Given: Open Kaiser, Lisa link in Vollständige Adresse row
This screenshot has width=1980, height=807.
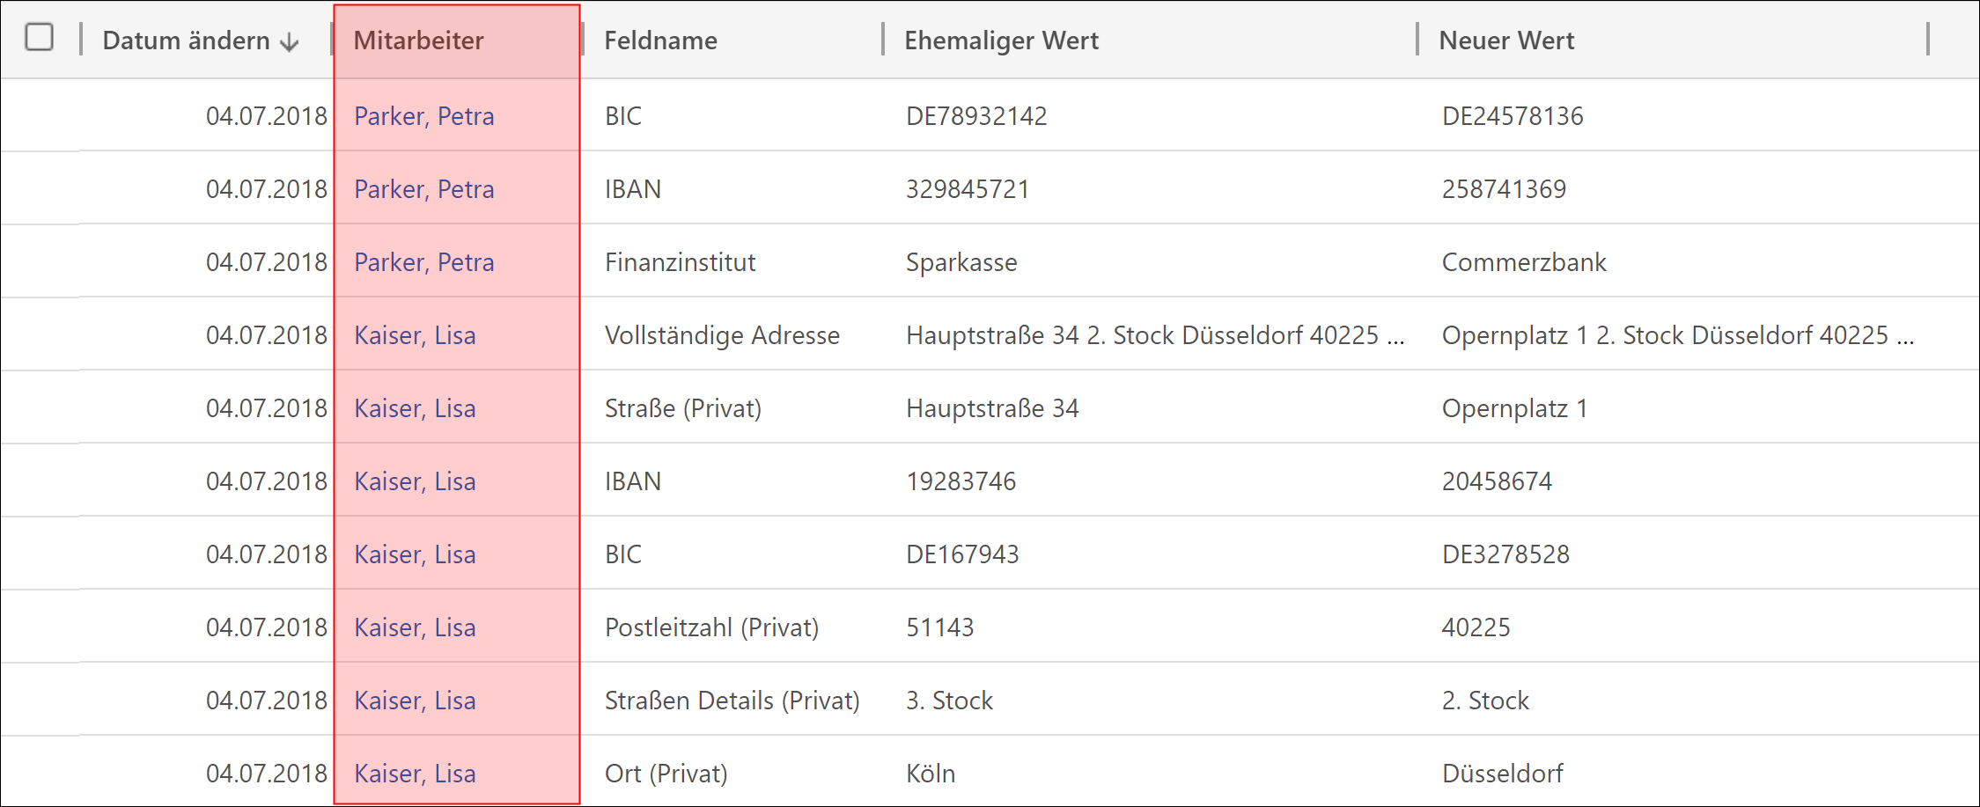Looking at the screenshot, I should [415, 335].
